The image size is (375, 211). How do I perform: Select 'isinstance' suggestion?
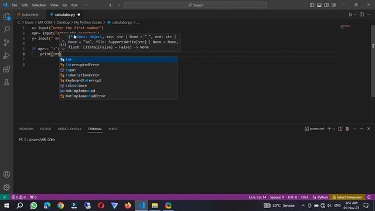point(118,86)
